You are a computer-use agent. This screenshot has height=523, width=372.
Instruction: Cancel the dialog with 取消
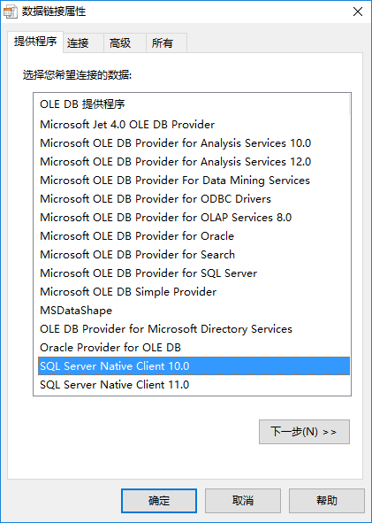(243, 500)
